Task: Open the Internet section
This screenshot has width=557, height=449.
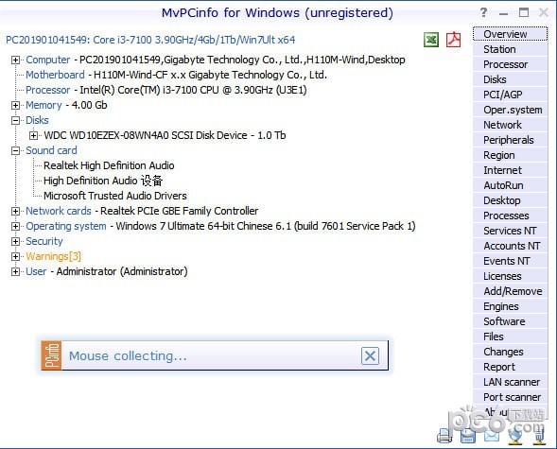Action: [510, 170]
